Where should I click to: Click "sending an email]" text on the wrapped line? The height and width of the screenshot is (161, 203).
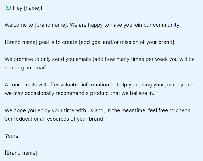[27, 68]
